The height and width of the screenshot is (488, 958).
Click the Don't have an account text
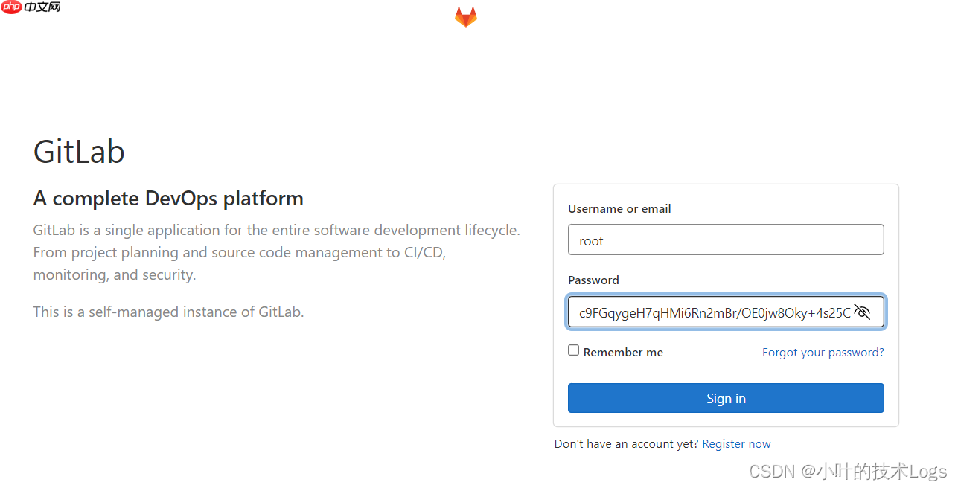pyautogui.click(x=625, y=443)
